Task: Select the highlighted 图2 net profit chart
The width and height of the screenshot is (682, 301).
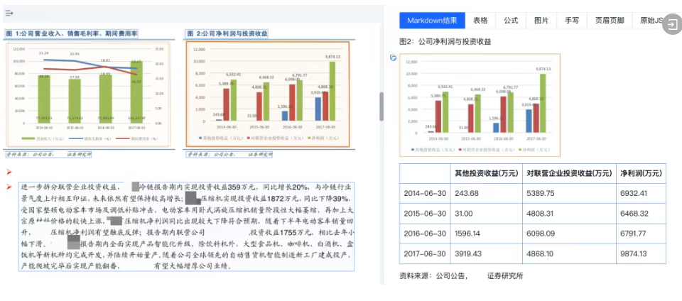Action: coord(268,94)
